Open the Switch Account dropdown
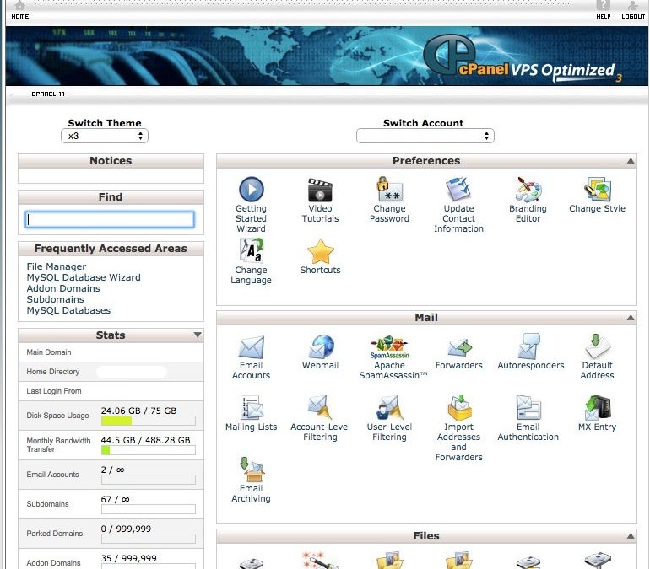 (x=425, y=136)
